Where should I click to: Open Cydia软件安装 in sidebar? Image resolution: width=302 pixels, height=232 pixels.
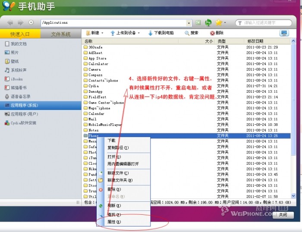point(20,123)
